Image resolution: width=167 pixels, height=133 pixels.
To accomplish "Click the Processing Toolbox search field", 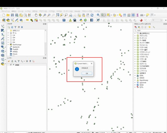I will (x=150, y=31).
